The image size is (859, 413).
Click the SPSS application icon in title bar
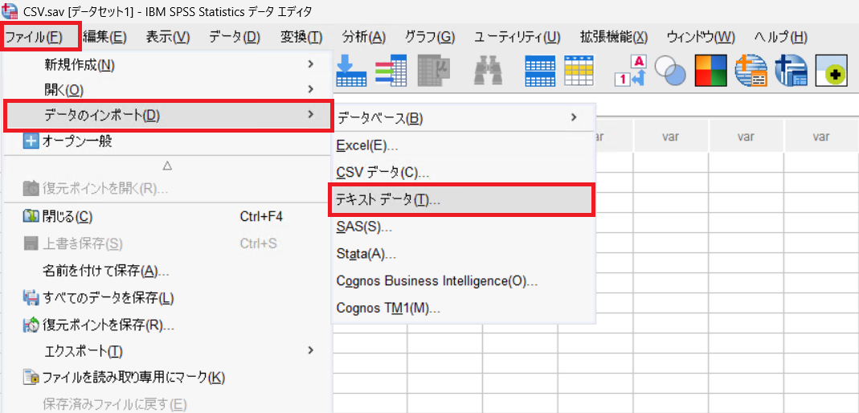point(10,11)
